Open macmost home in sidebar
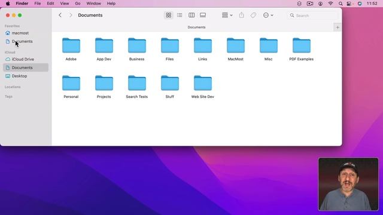The image size is (383, 215). click(26, 33)
